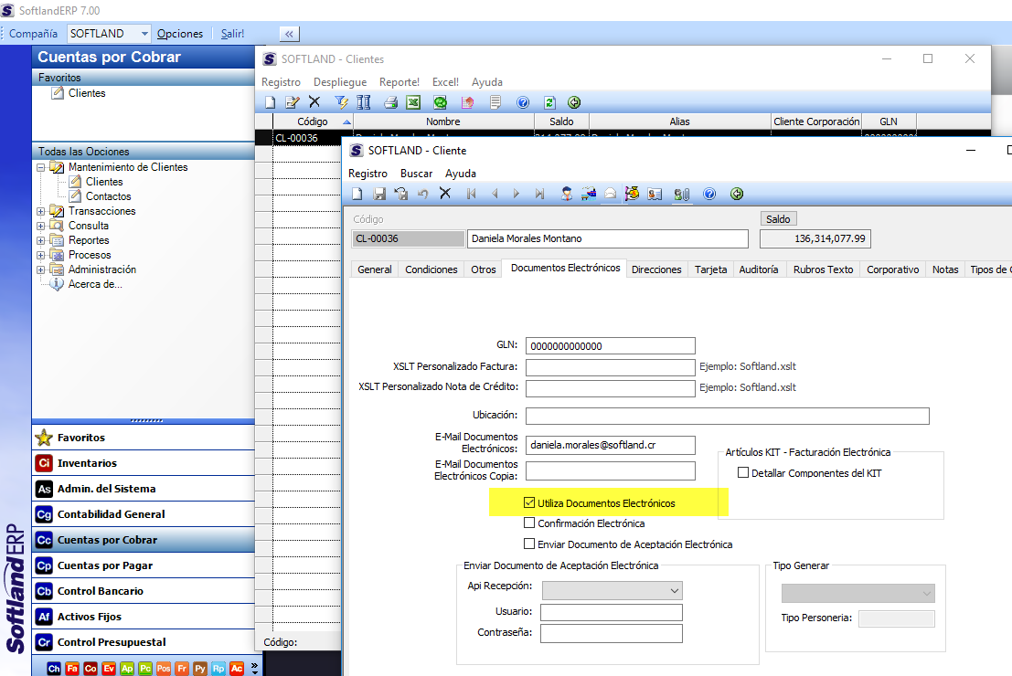
Task: Click the undo arrow icon in Cliente toolbar
Action: point(422,194)
